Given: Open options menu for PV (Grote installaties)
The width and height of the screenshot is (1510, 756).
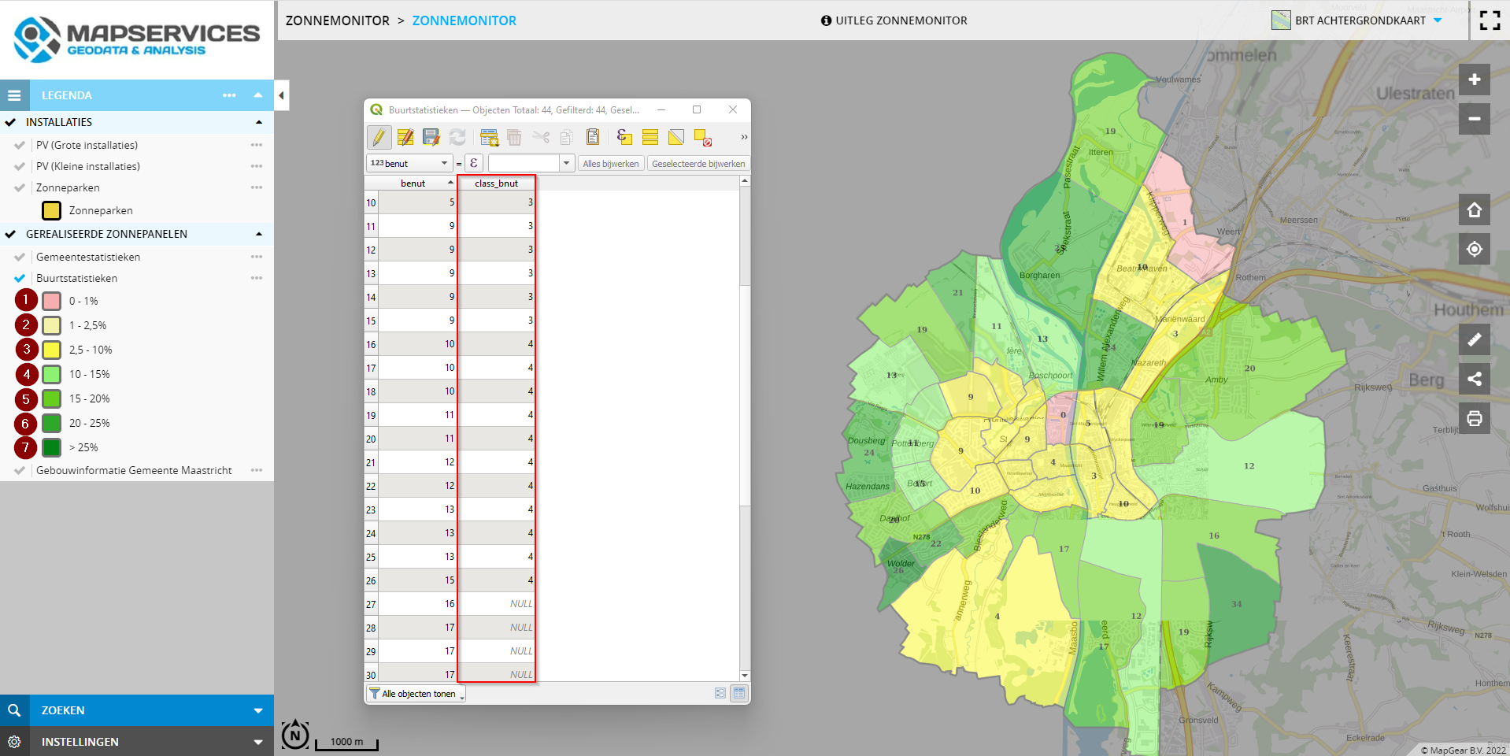Looking at the screenshot, I should (257, 145).
